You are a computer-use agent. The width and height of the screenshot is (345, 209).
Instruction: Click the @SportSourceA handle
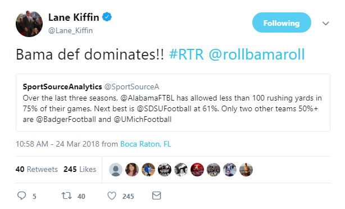tap(131, 87)
